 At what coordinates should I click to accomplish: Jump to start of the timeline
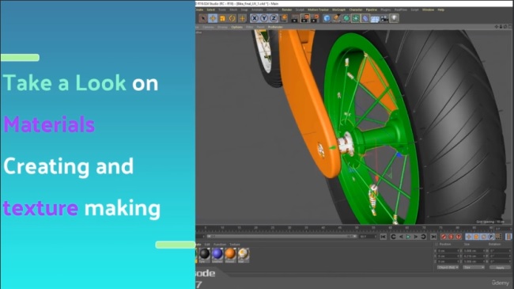tap(384, 237)
